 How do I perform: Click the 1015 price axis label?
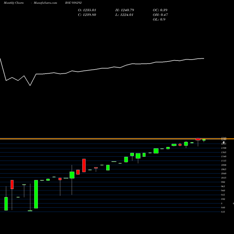click(224, 178)
